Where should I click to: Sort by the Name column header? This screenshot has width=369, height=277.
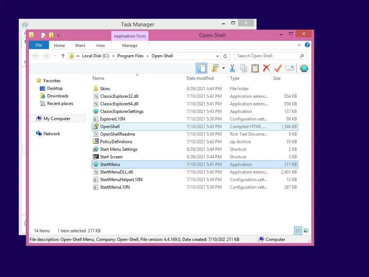point(137,78)
